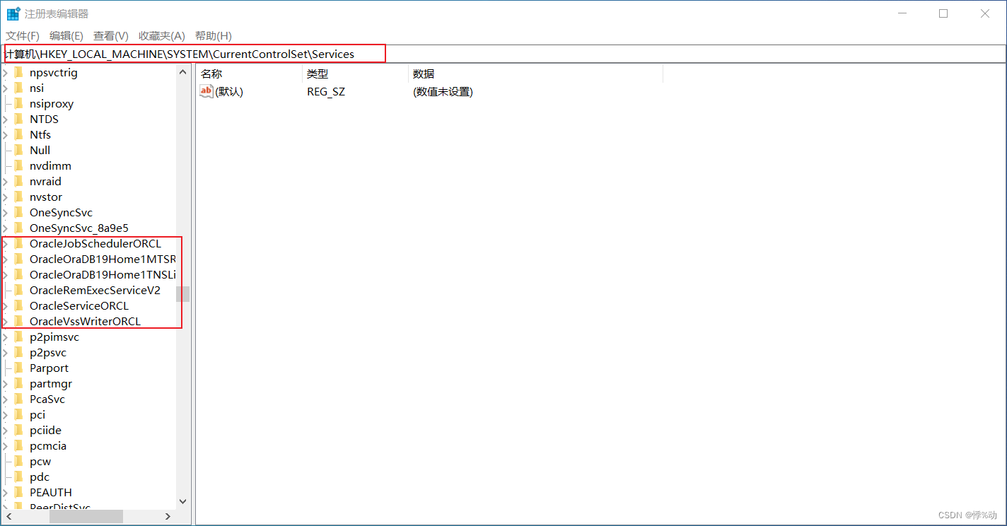Select the pdc folder icon
This screenshot has height=526, width=1007.
[18, 477]
